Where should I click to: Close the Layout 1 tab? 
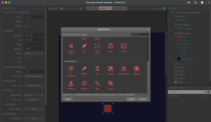(x=110, y=8)
